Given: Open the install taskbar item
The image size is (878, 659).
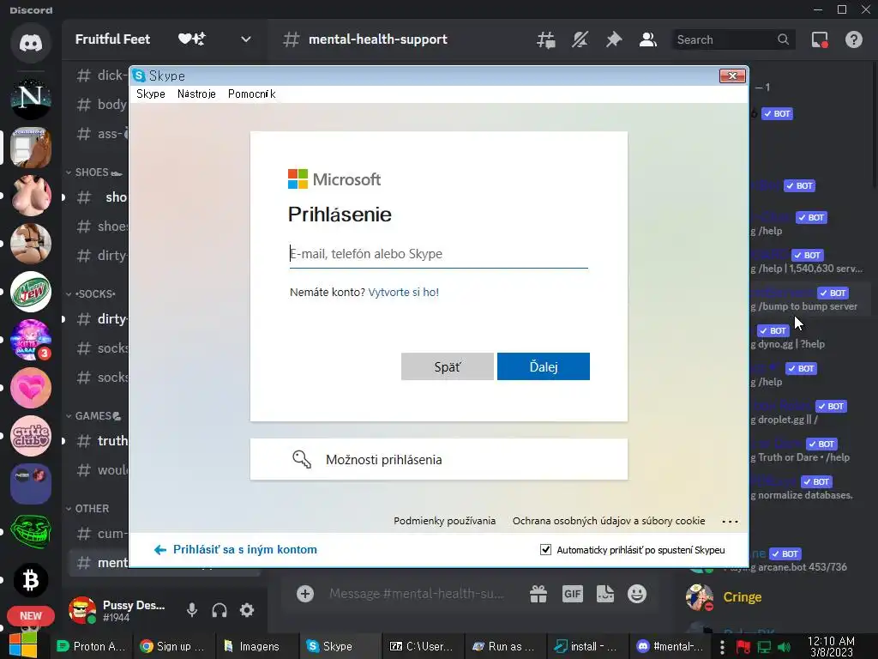Looking at the screenshot, I should coord(586,646).
